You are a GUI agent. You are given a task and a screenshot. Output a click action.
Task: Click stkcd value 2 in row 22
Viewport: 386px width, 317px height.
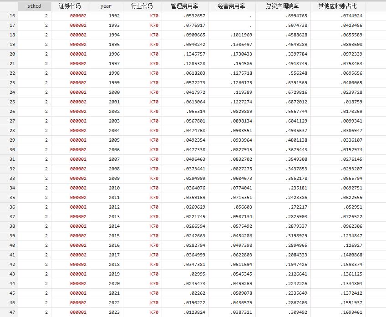point(46,73)
